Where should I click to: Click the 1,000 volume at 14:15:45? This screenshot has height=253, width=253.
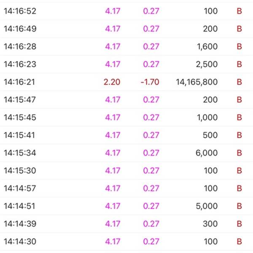[x=207, y=117]
